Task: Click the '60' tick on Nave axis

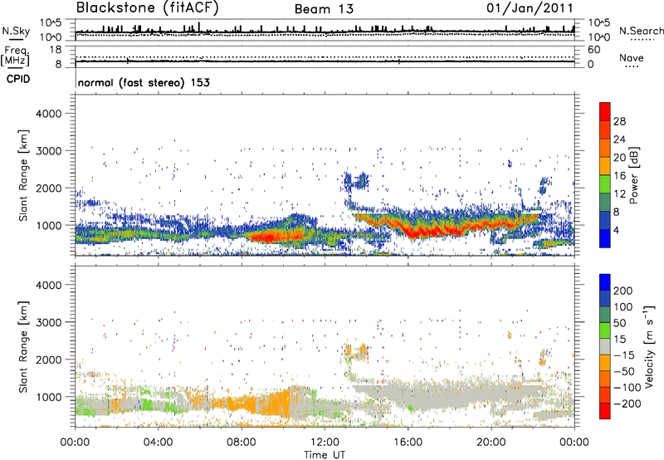Action: (x=593, y=50)
